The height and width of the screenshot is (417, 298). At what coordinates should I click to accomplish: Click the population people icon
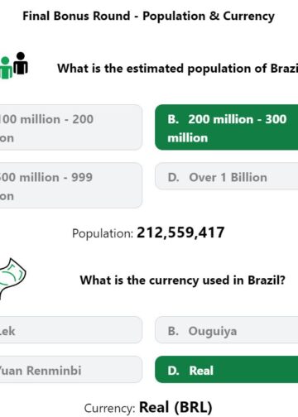(x=14, y=65)
